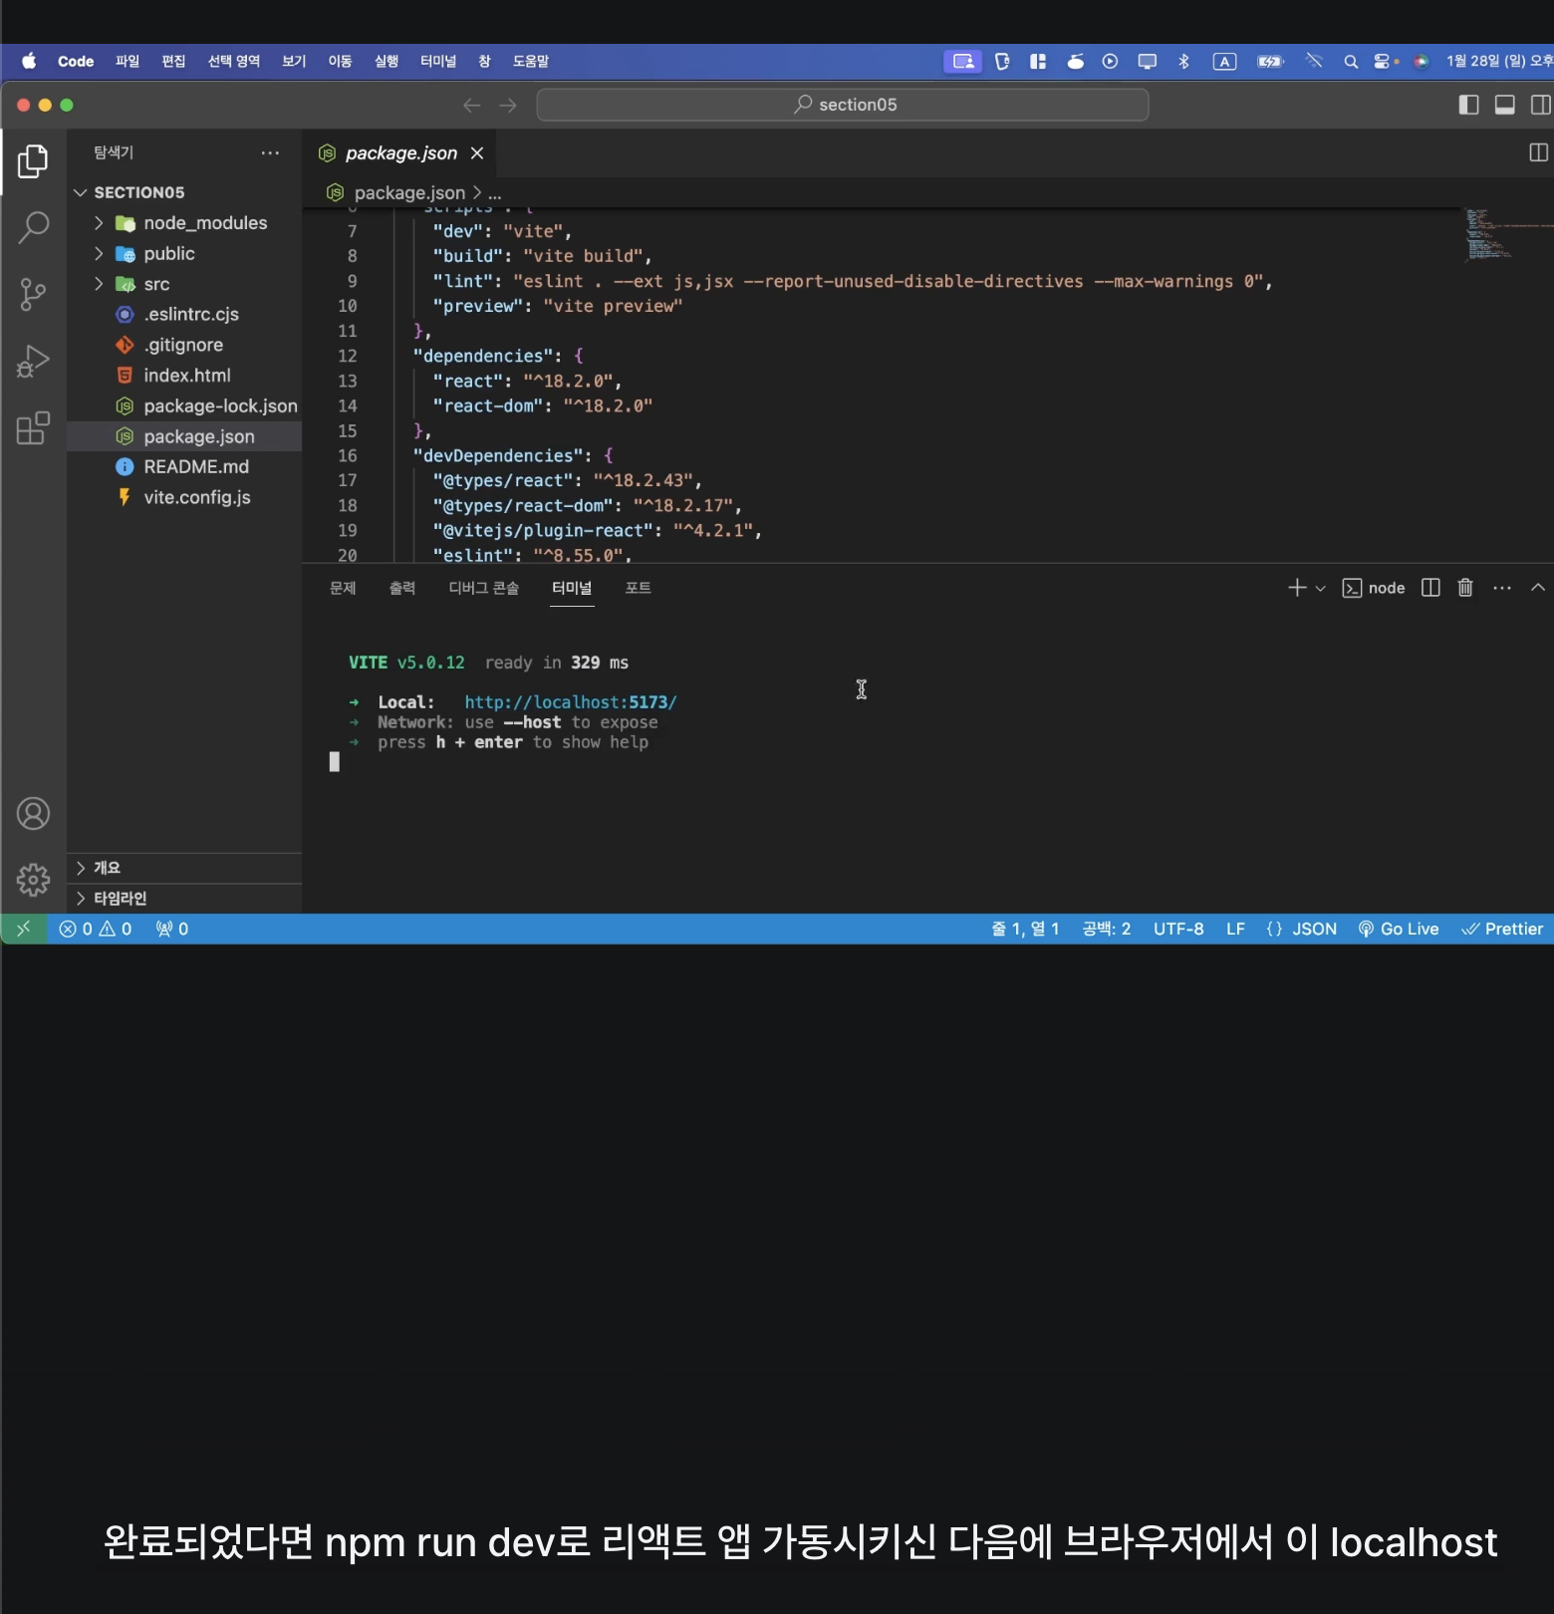
Task: Go back using the left arrow
Action: click(471, 106)
